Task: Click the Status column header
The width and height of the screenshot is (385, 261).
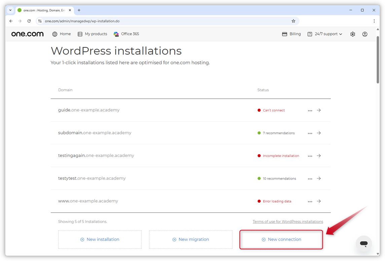Action: pyautogui.click(x=263, y=90)
